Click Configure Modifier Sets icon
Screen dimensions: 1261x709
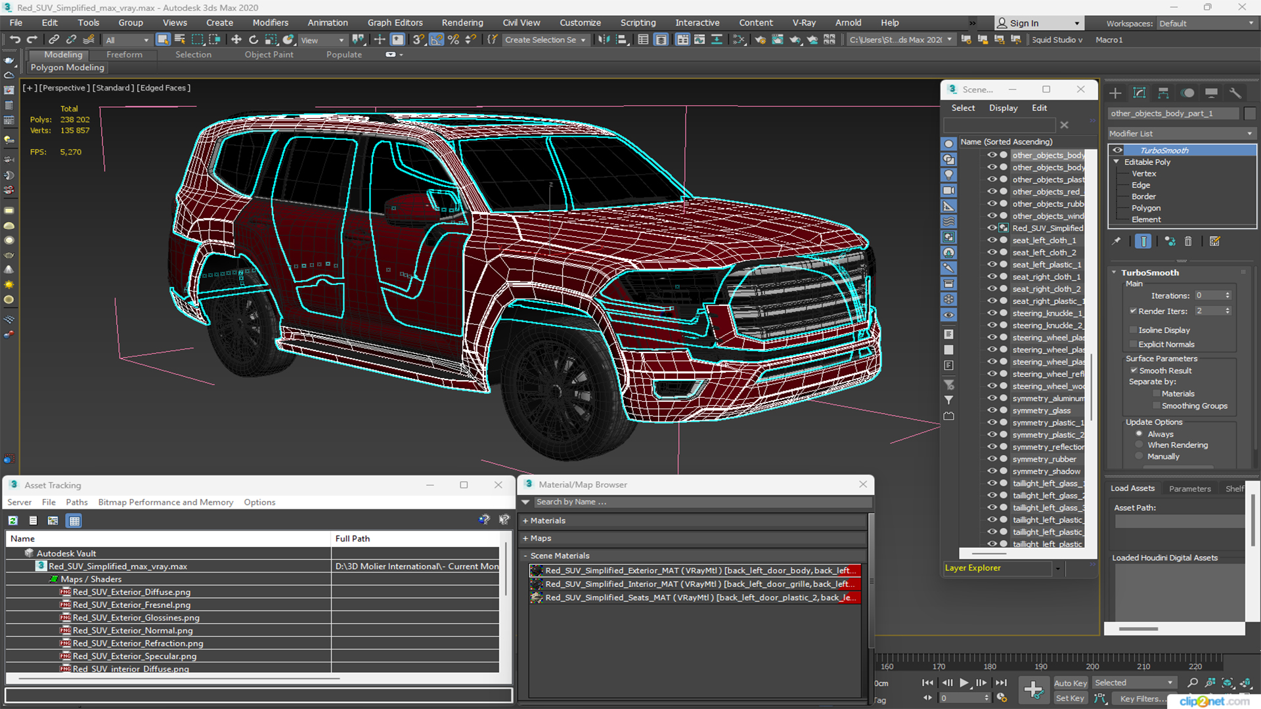point(1214,242)
